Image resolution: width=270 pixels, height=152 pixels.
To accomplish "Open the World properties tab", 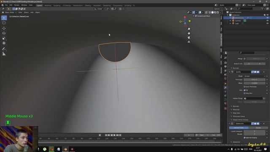I will [225, 79].
